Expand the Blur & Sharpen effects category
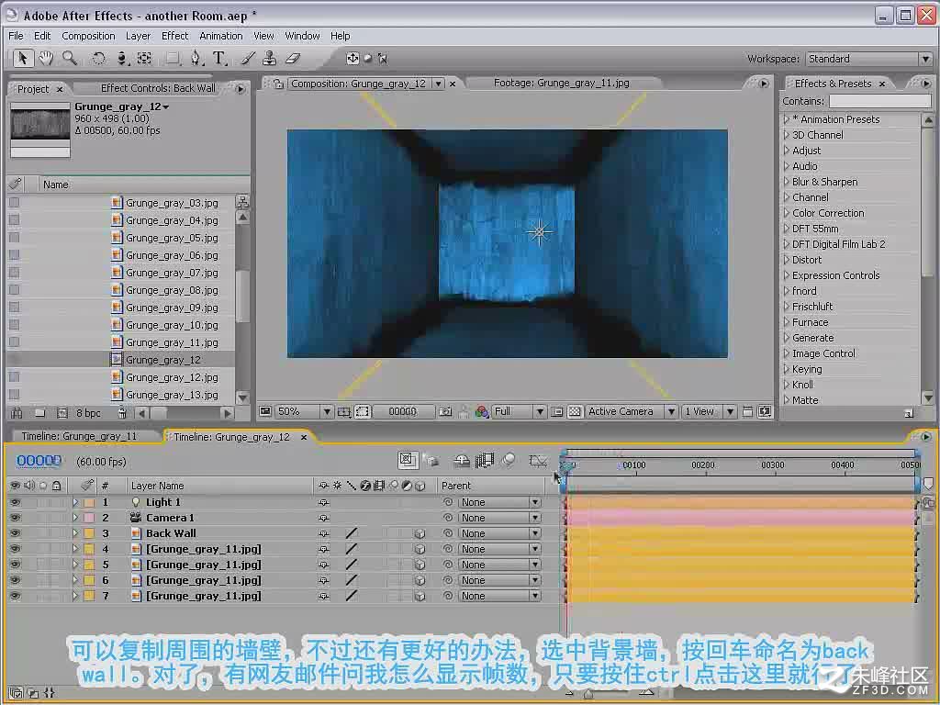 pos(787,182)
